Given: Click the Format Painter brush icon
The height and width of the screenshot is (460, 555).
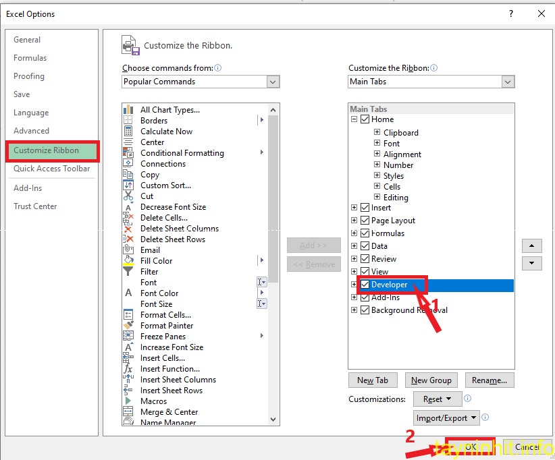Looking at the screenshot, I should pos(128,326).
